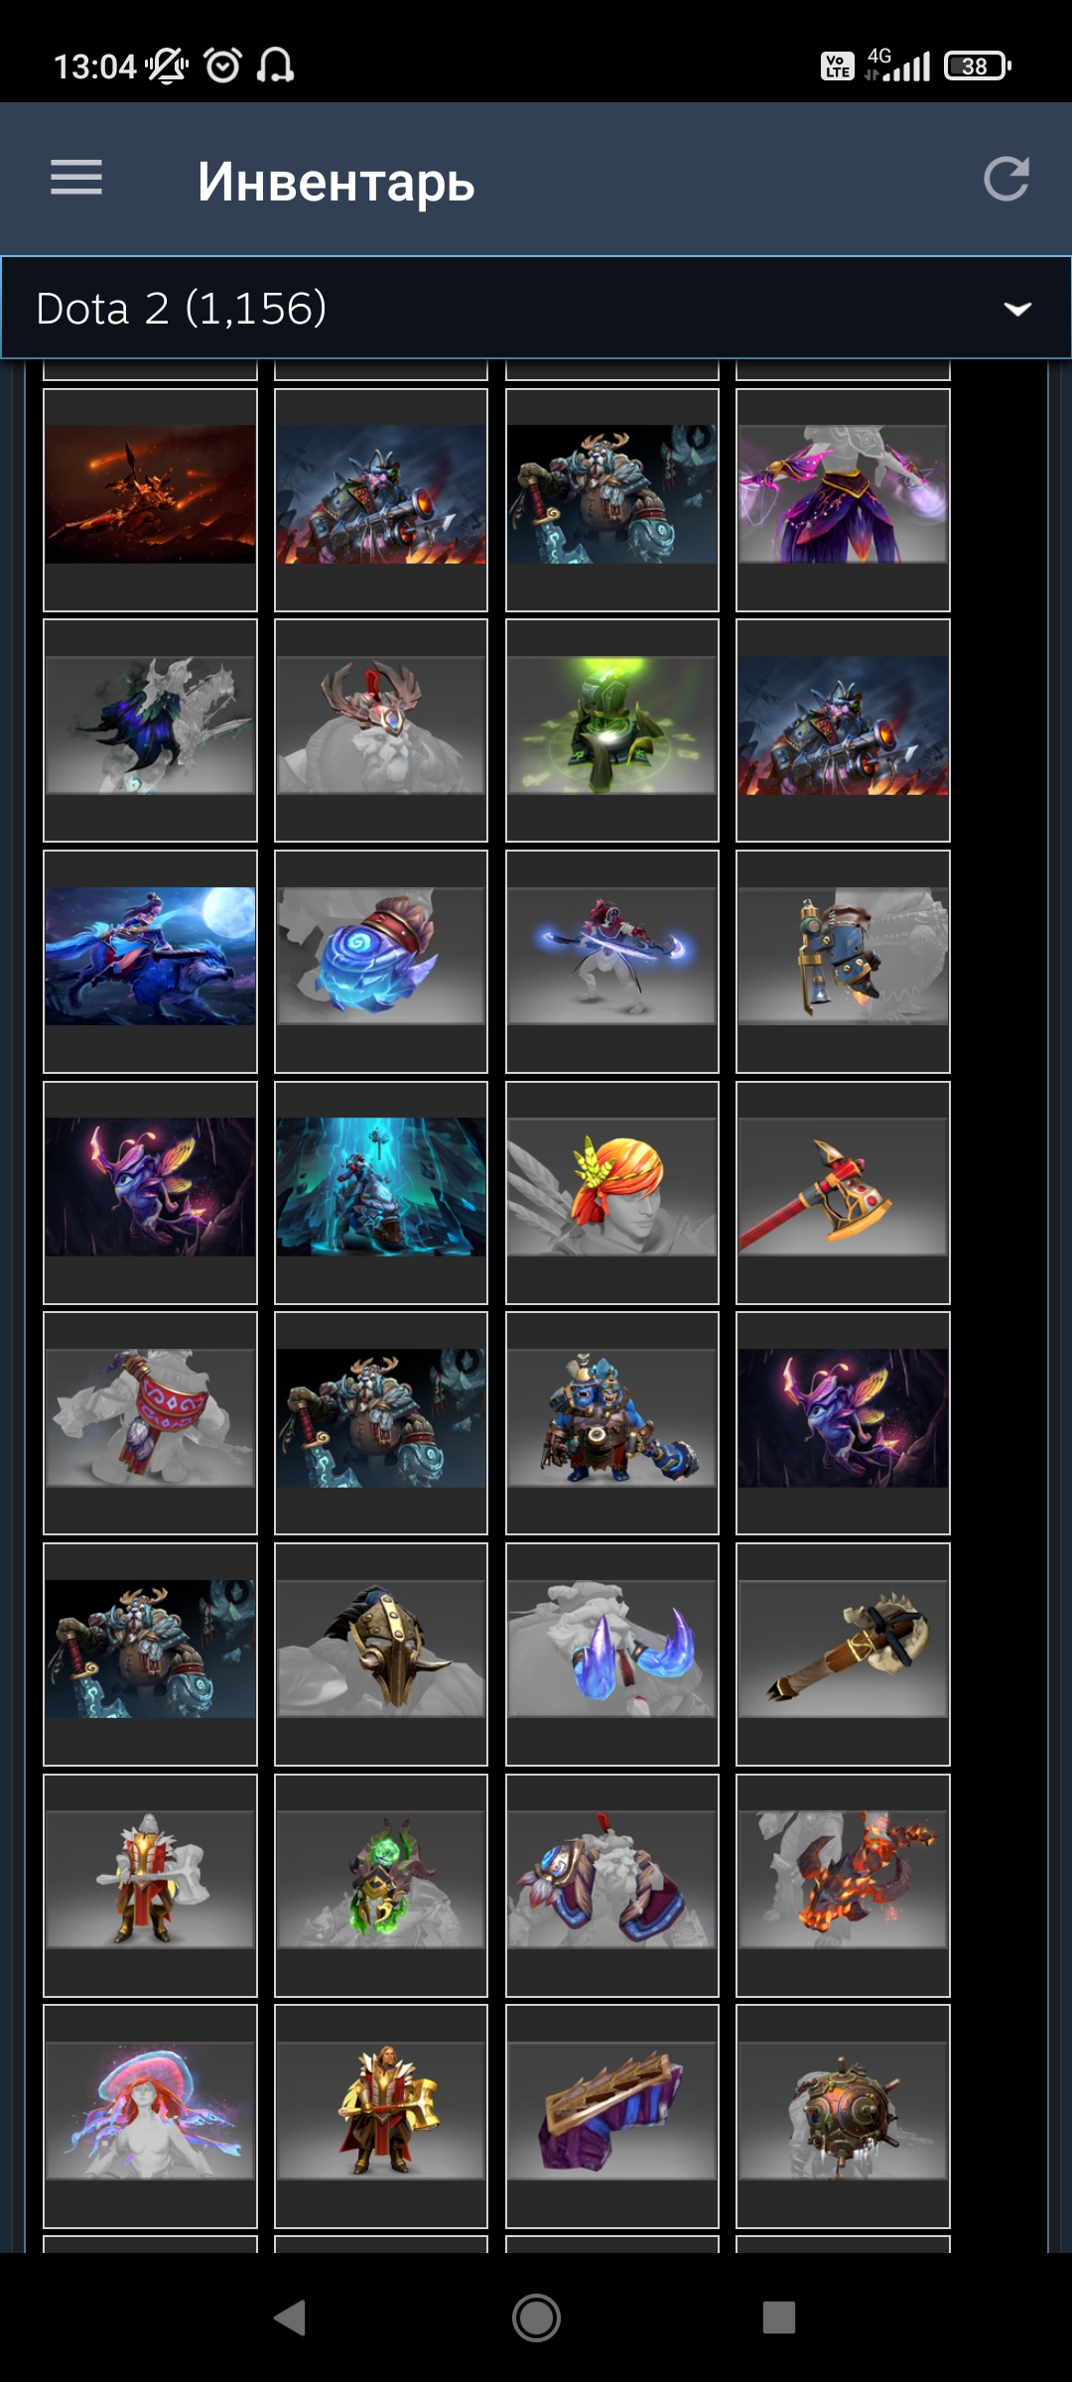1072x2382 pixels.
Task: Select the red-handled golden axe item
Action: point(843,1192)
